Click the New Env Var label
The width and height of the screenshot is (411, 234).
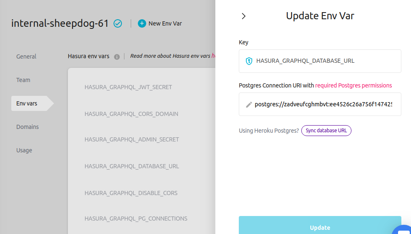[x=165, y=23]
